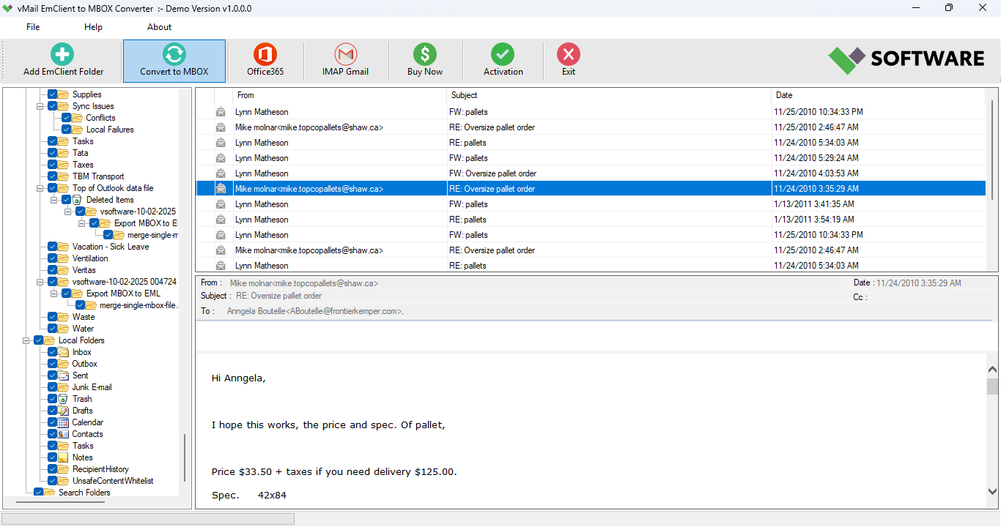Uncheck the Sync Issues checkbox
Viewport: 1001px width, 527px height.
point(53,106)
